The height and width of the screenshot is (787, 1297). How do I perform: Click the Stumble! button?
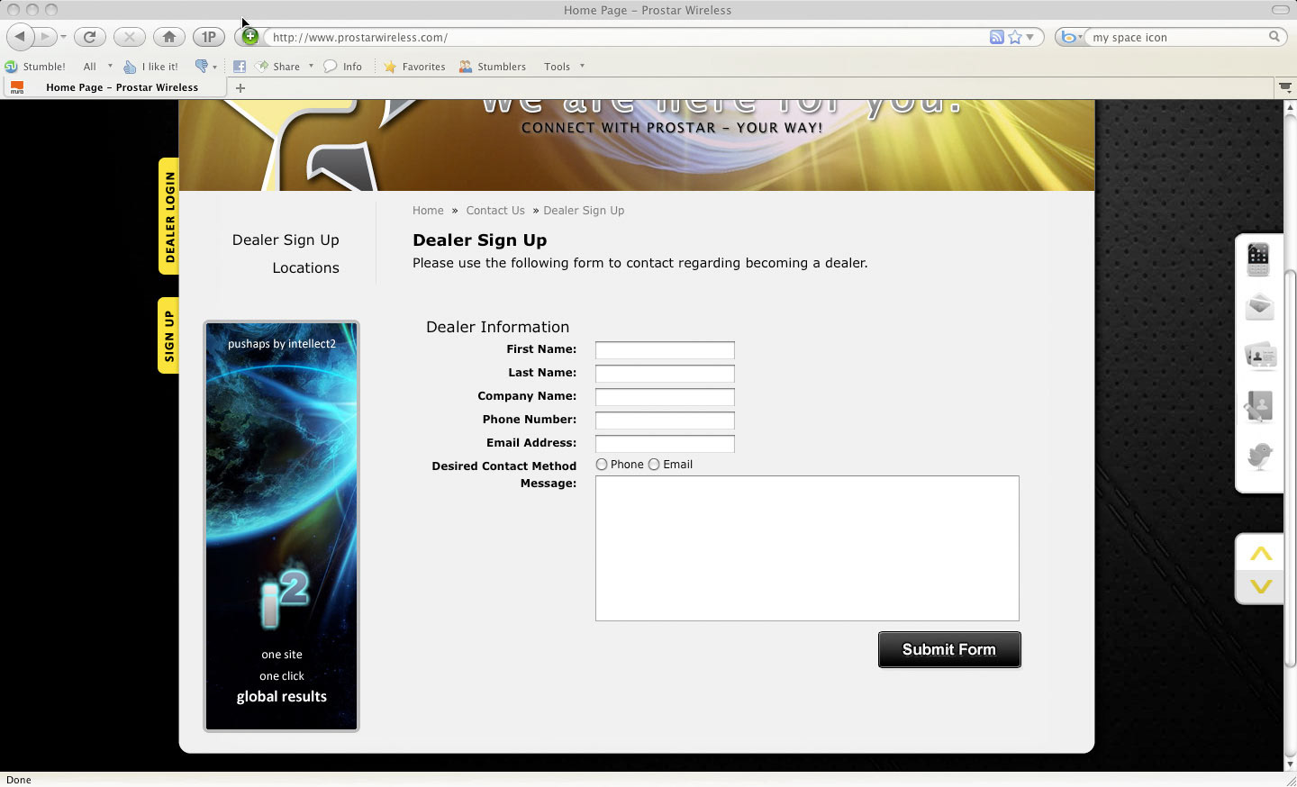pos(35,67)
